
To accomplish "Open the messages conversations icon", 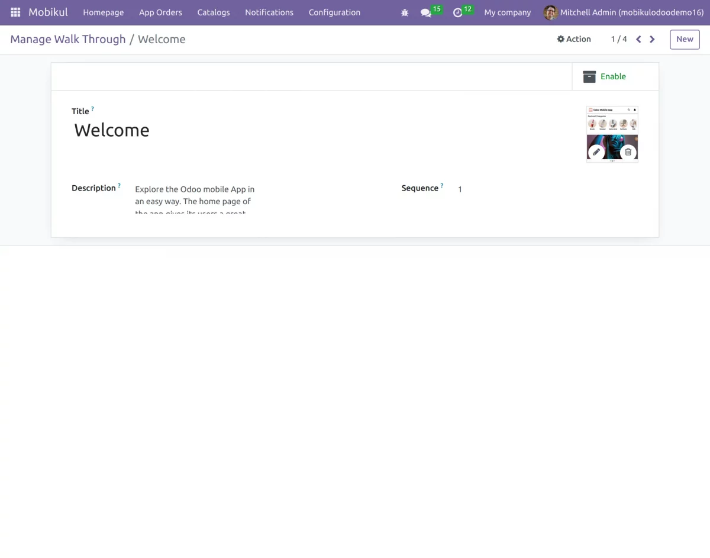I will (426, 12).
